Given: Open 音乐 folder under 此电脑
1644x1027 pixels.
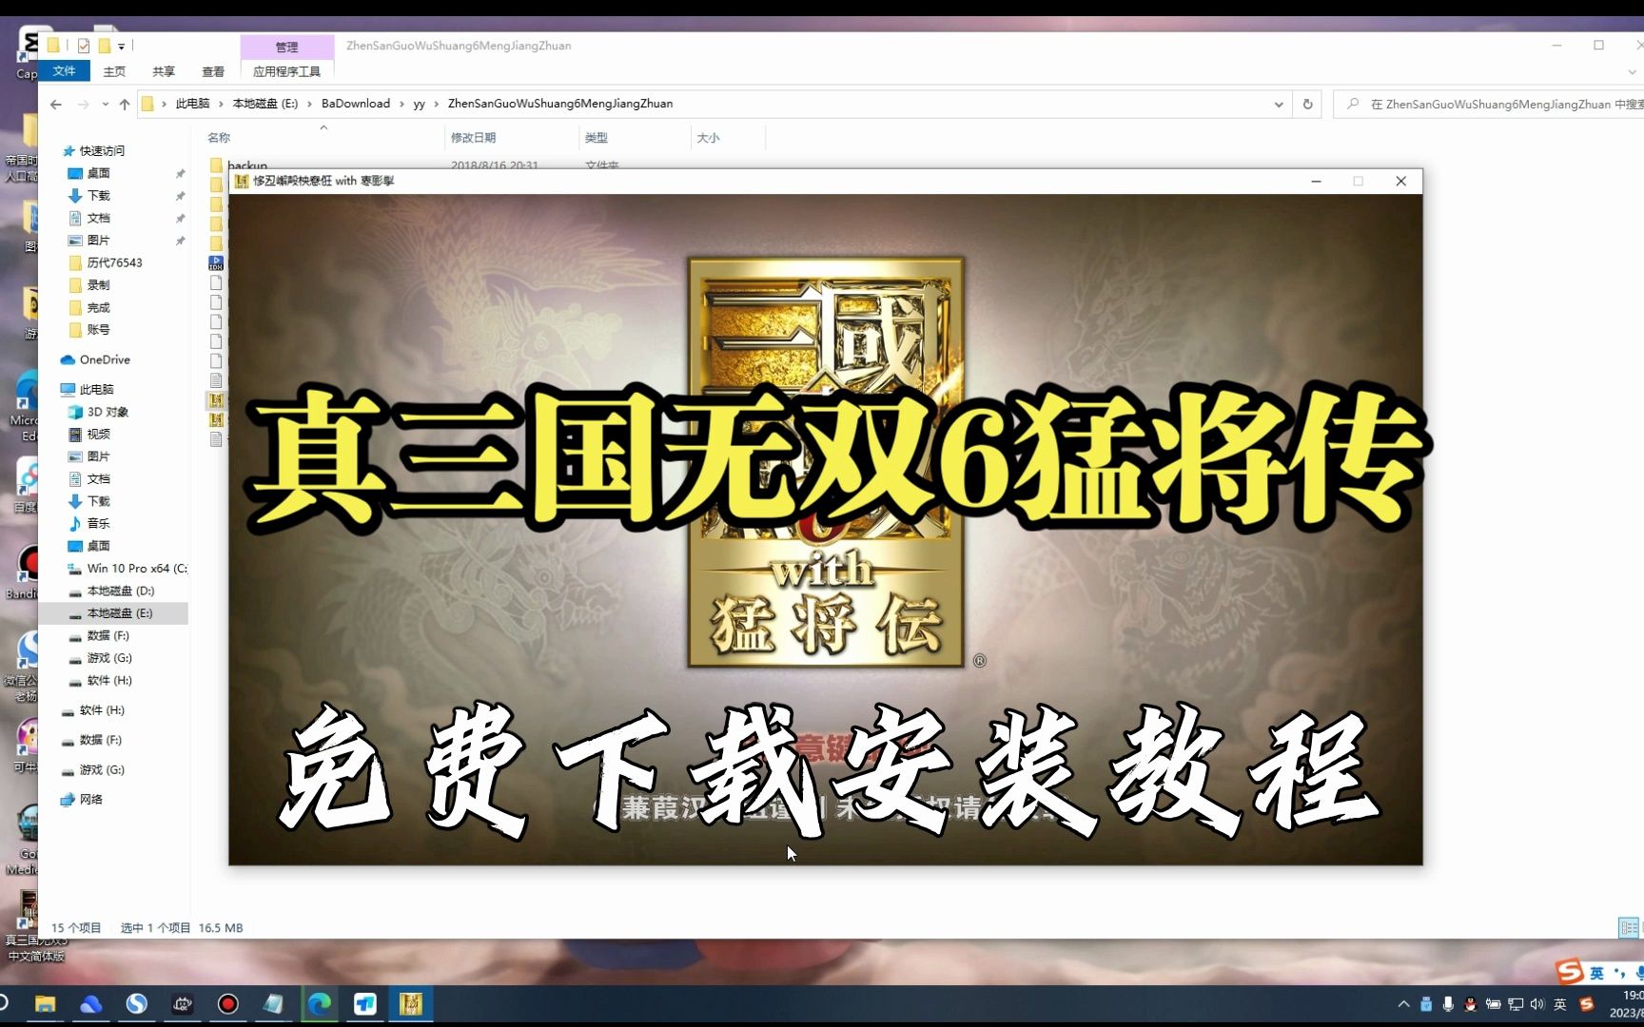Looking at the screenshot, I should tap(98, 524).
